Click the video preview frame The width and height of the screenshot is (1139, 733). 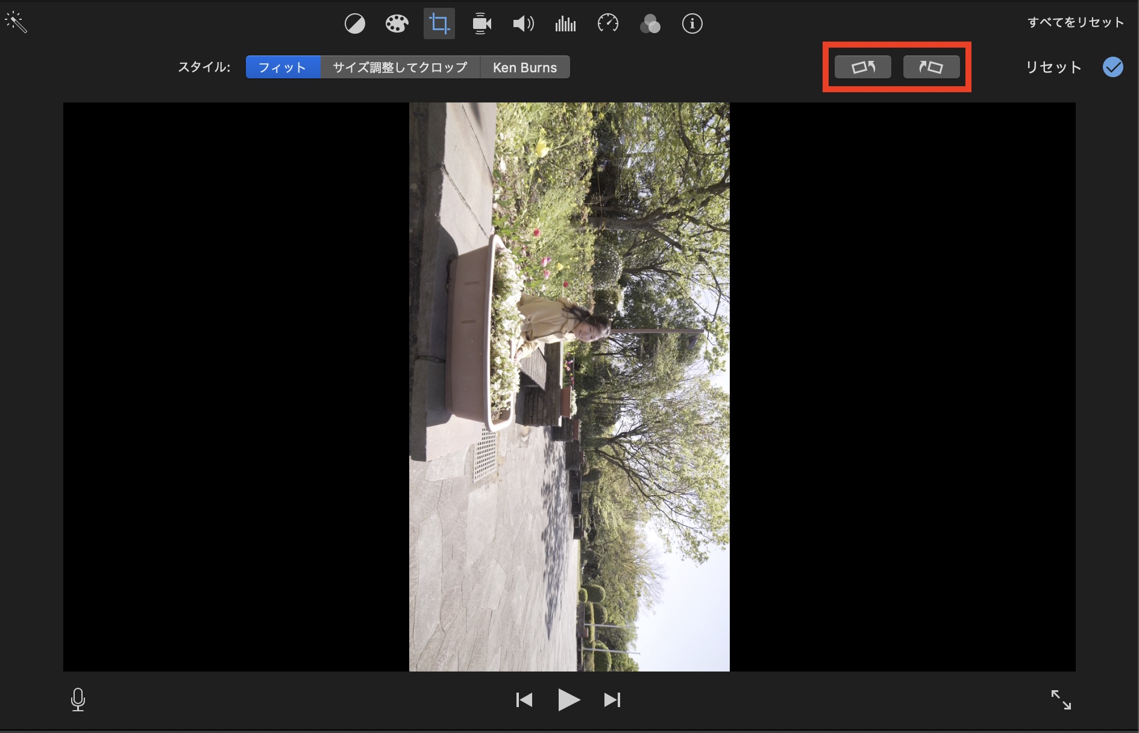tap(569, 387)
